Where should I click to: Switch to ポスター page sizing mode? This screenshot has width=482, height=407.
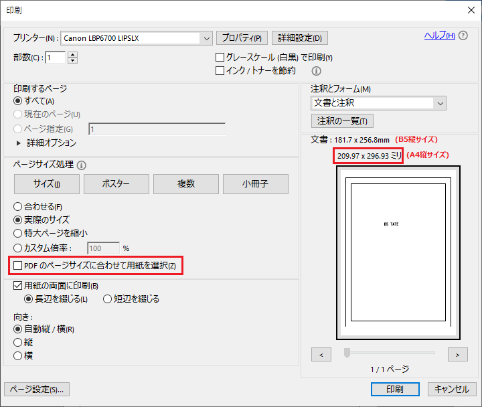[116, 184]
